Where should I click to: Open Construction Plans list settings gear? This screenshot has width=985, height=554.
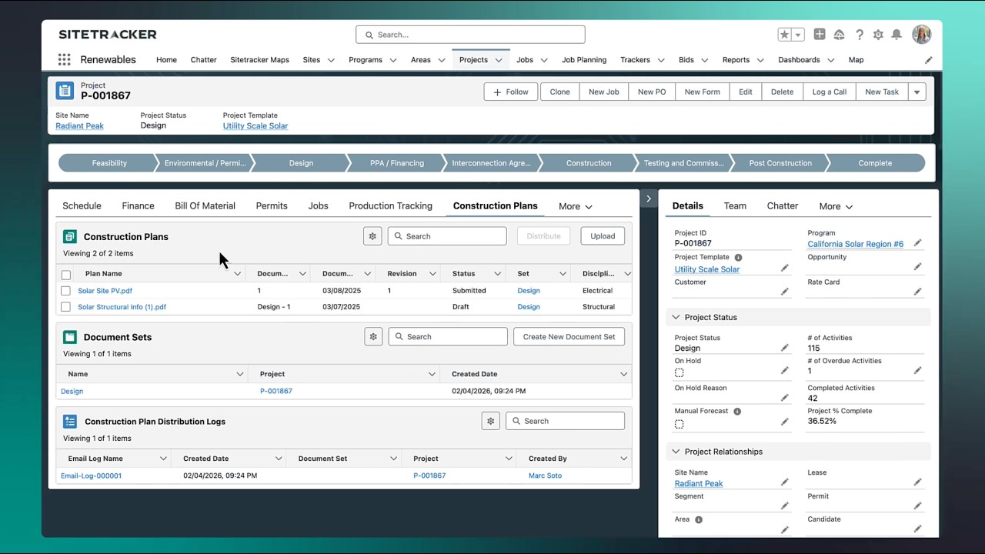[372, 236]
